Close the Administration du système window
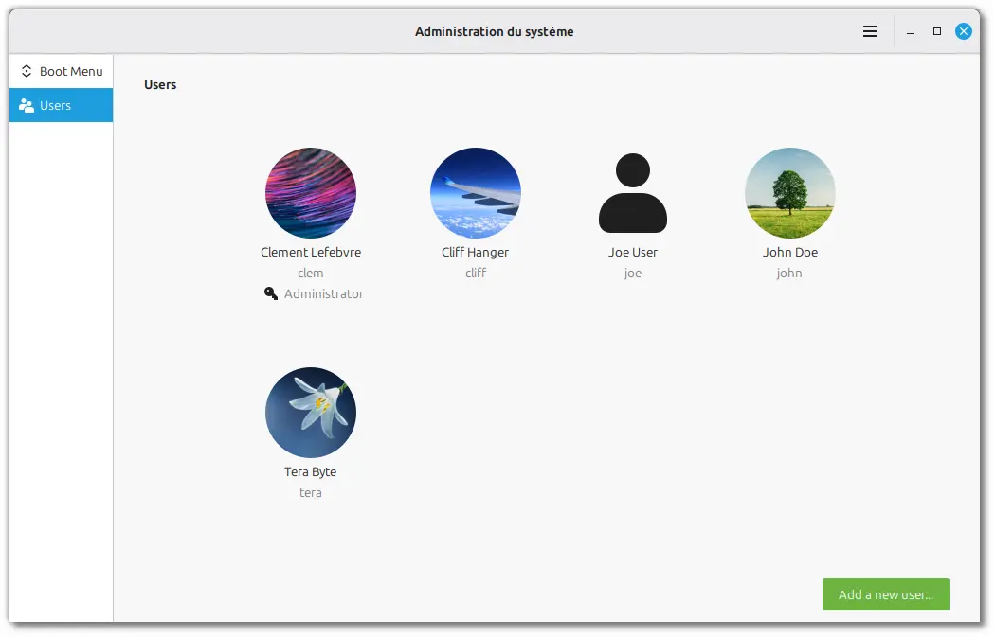 964,31
